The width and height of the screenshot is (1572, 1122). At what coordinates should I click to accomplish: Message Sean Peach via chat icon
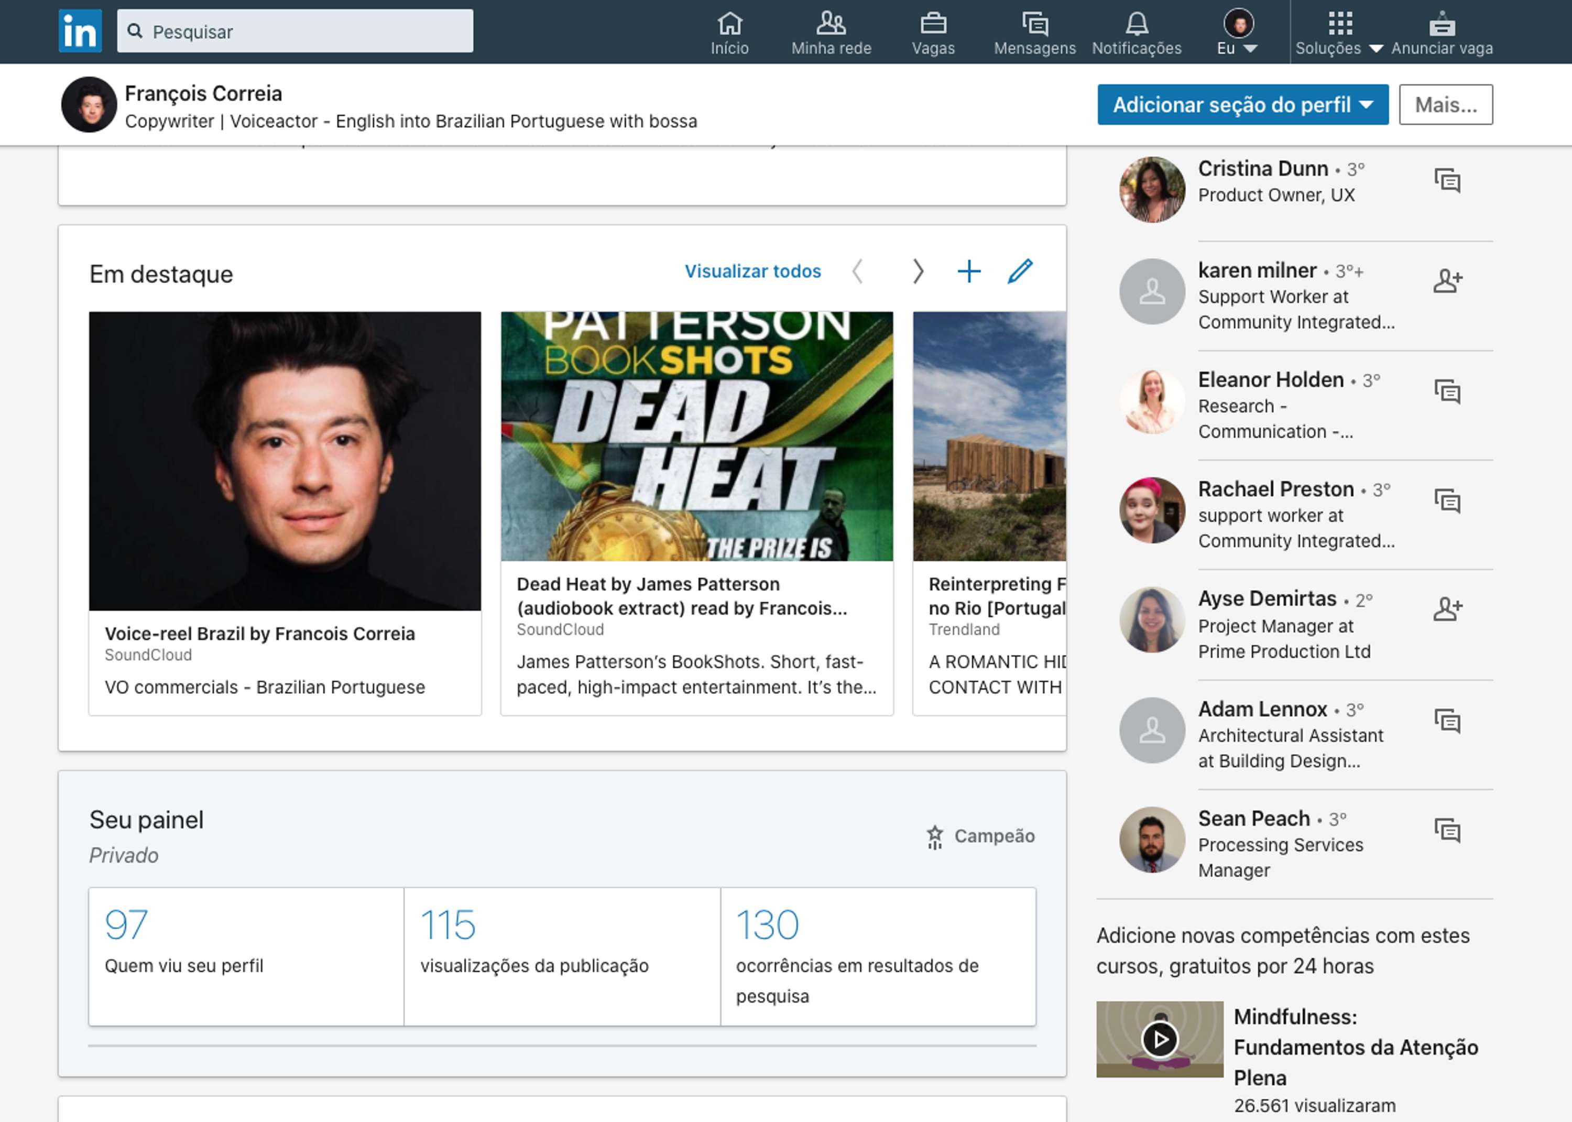coord(1447,831)
